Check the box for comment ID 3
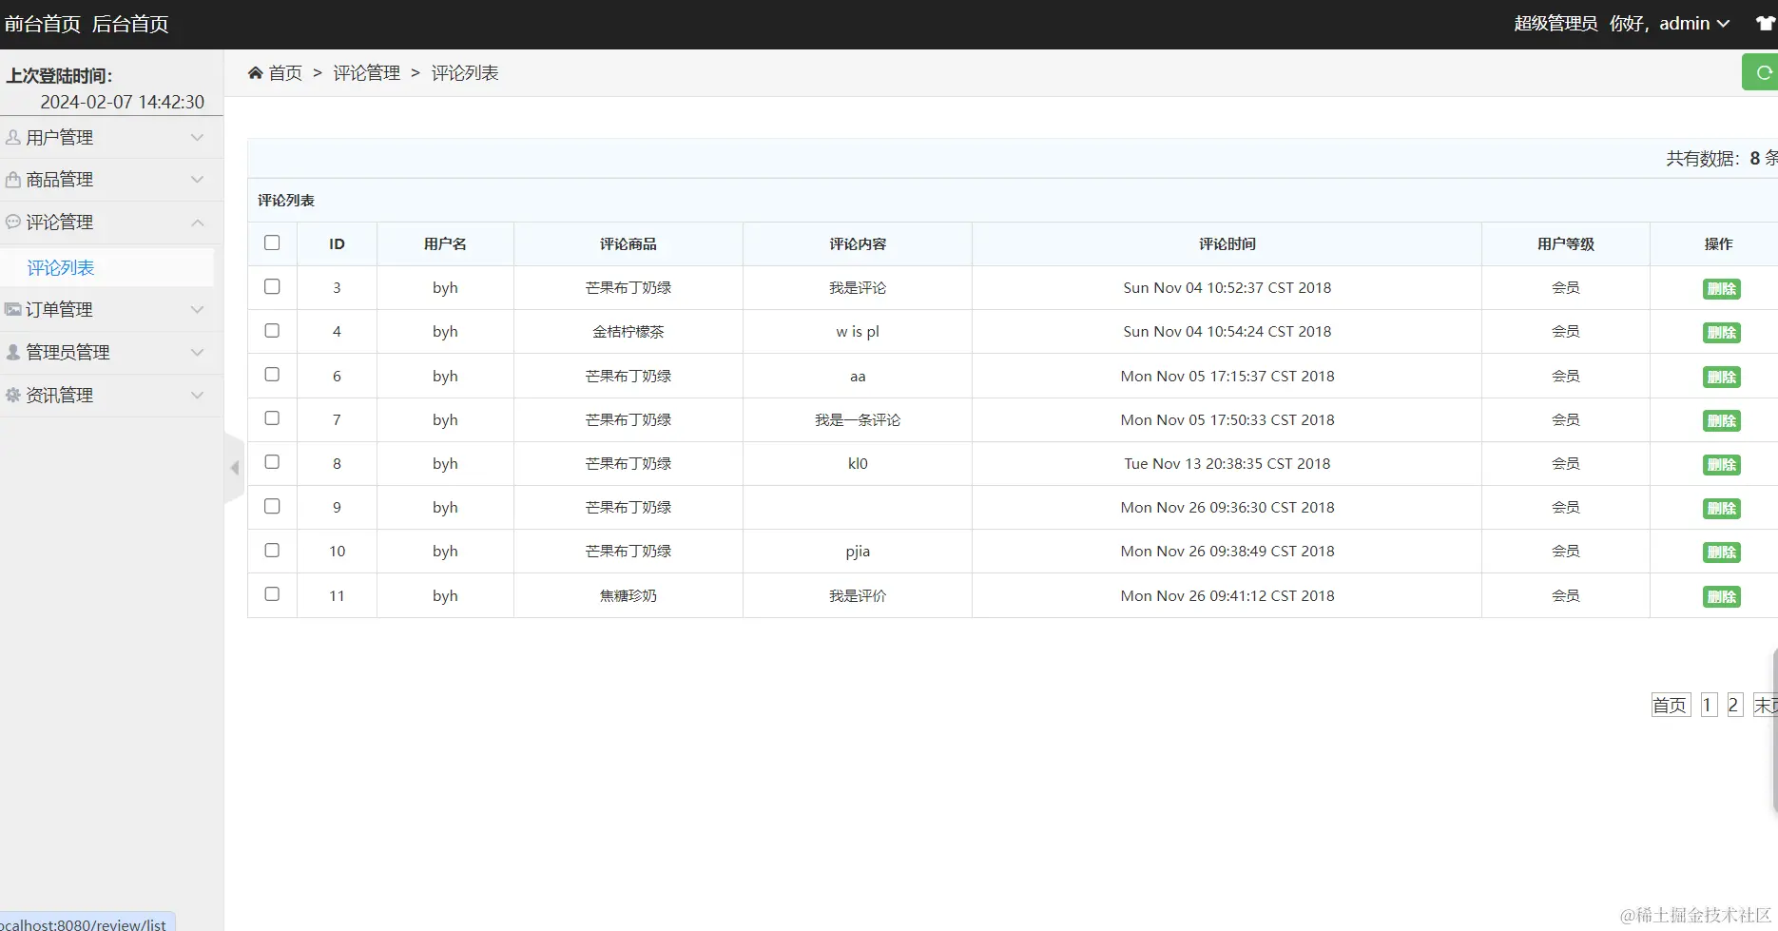 pyautogui.click(x=272, y=286)
